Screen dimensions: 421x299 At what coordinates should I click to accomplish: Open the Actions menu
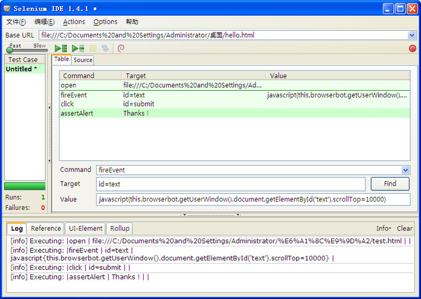click(74, 22)
